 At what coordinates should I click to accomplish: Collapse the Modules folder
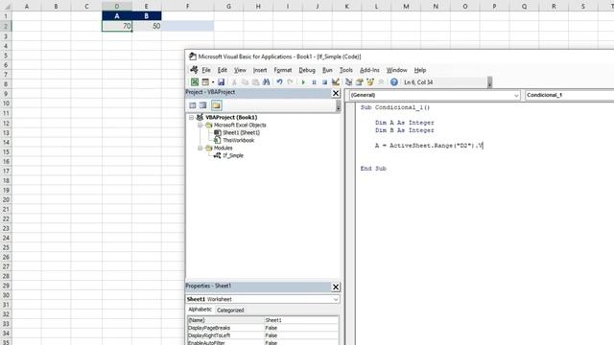pos(200,149)
